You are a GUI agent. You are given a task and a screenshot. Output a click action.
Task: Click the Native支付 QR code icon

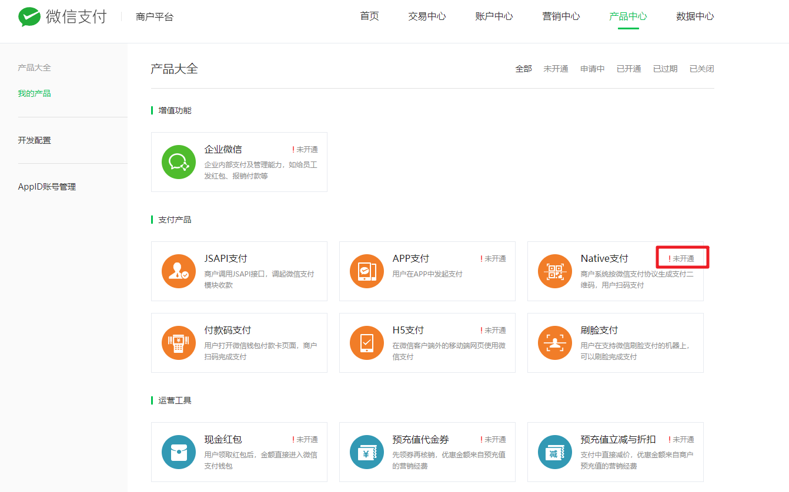(555, 271)
